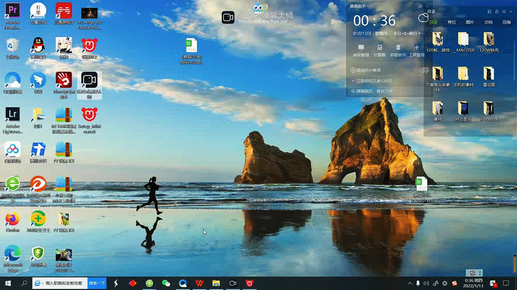Screen dimensions: 517x290
Task: Open the 360 green browser shortcut
Action: click(12, 189)
